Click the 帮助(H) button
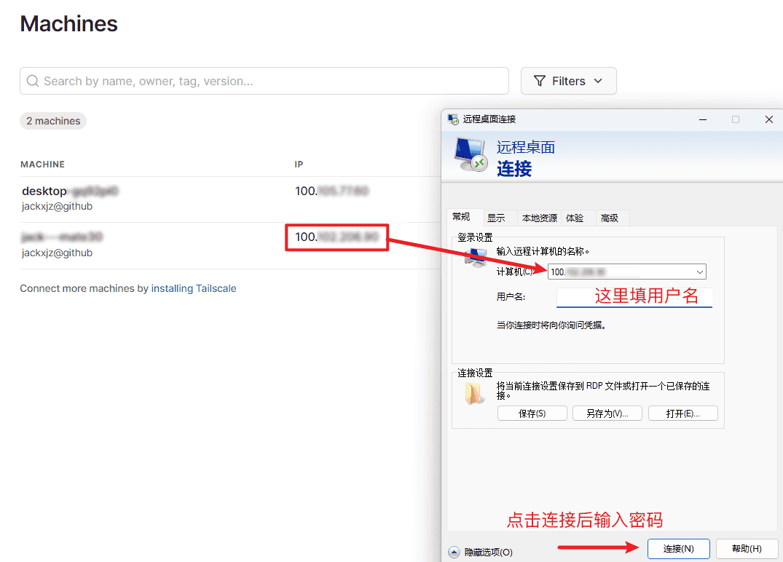 (747, 548)
